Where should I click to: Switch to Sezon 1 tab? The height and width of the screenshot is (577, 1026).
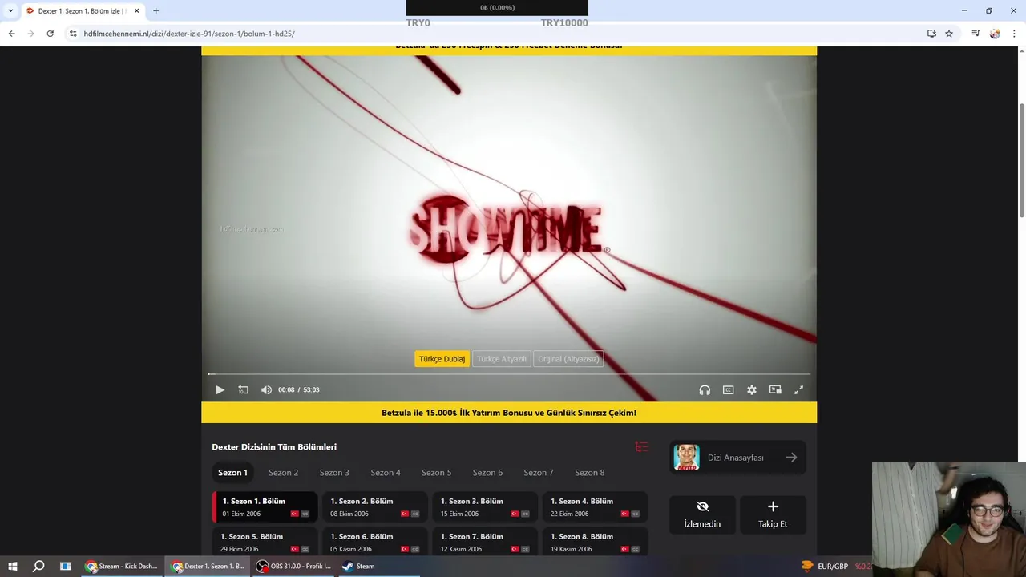[x=232, y=473]
